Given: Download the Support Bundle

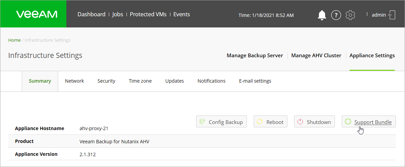Looking at the screenshot, I should (x=369, y=122).
